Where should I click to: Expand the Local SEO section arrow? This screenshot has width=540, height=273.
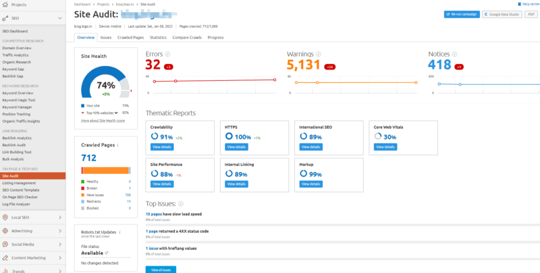coord(60,217)
